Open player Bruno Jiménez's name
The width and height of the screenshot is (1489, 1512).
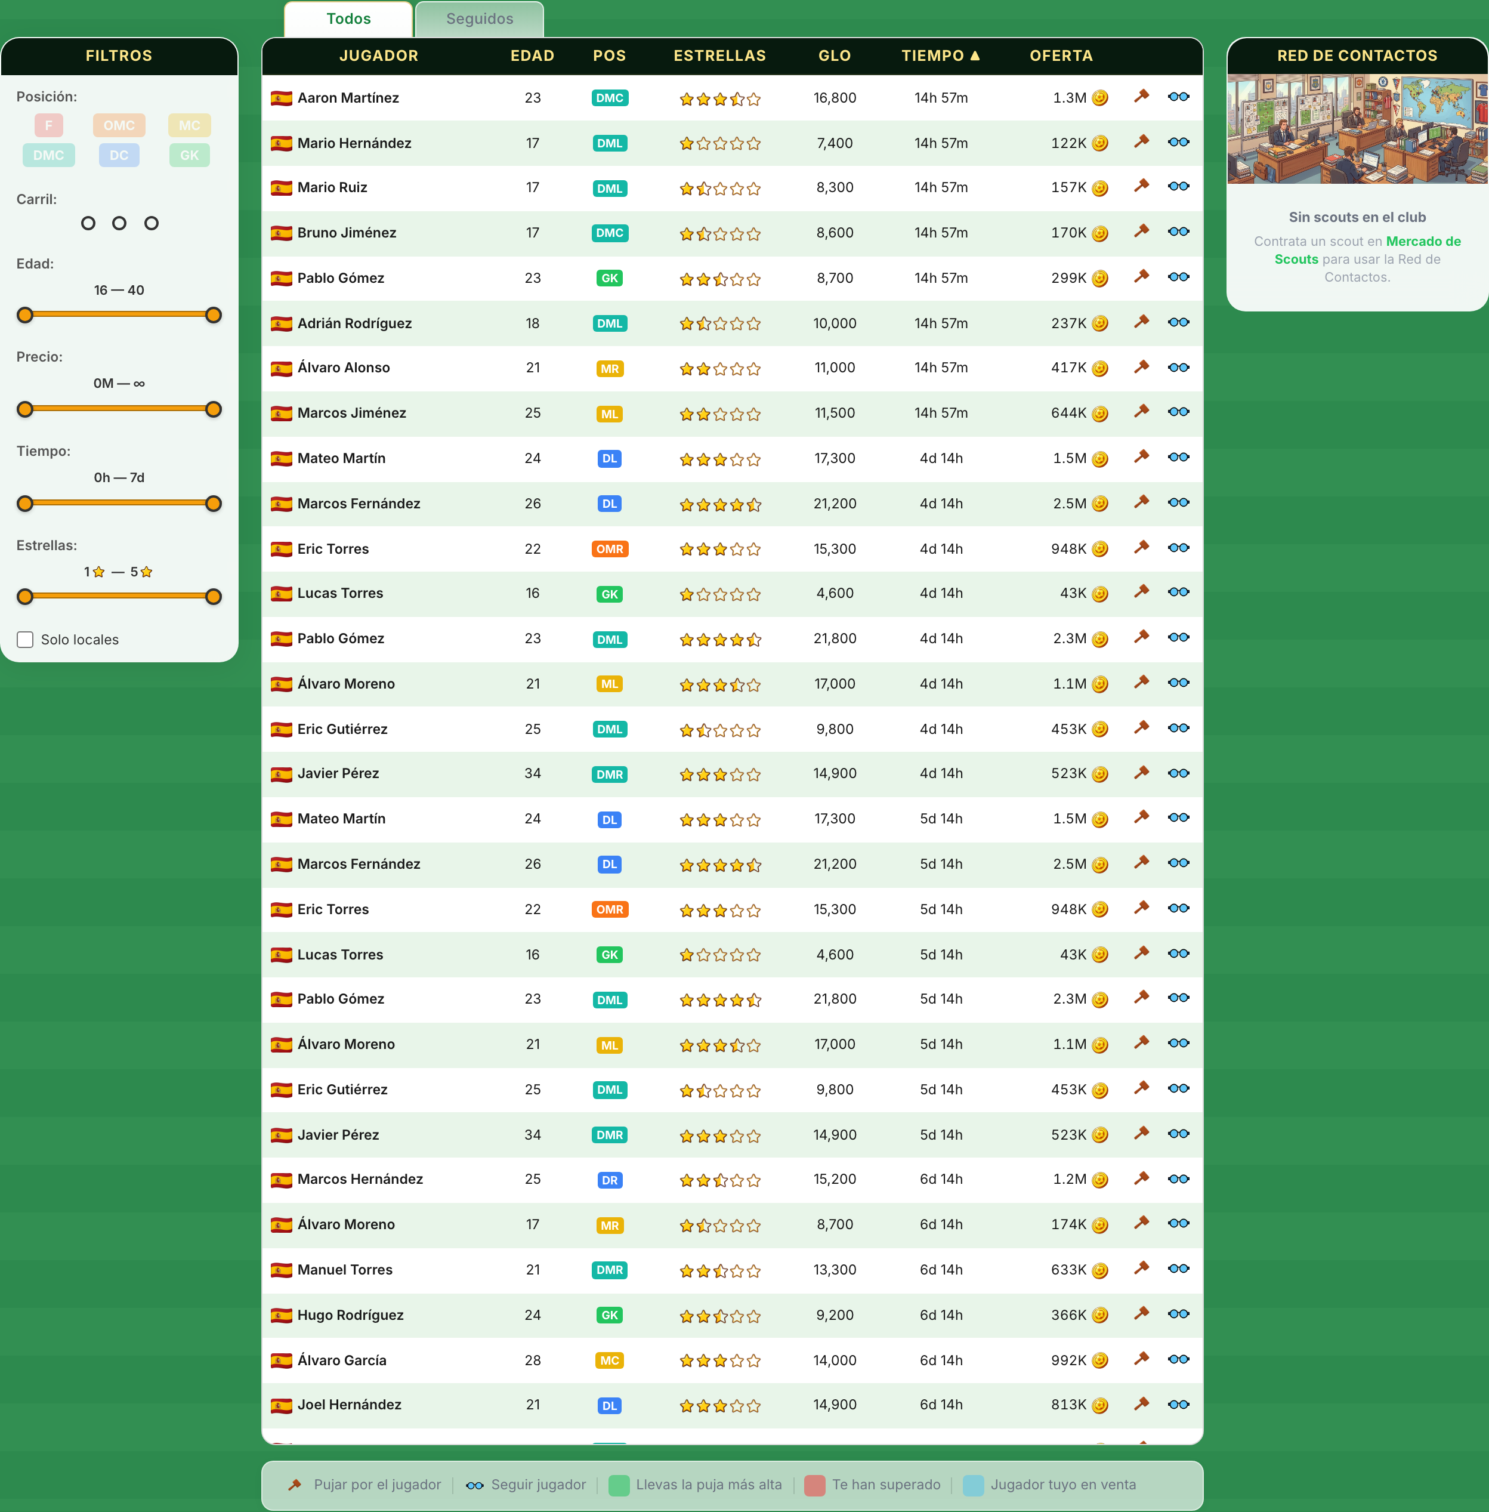[347, 232]
